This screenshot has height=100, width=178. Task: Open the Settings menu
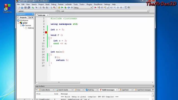[x=107, y=4]
